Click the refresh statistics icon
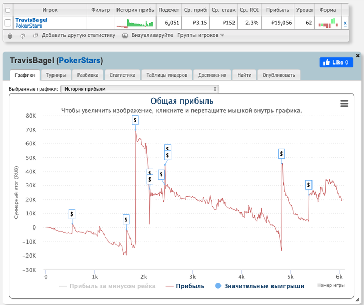The height and width of the screenshot is (305, 364). [23, 36]
